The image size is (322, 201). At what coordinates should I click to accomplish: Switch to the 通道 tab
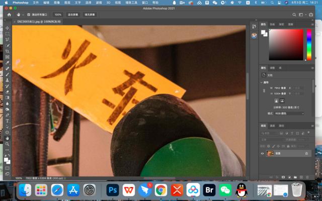coord(272,126)
